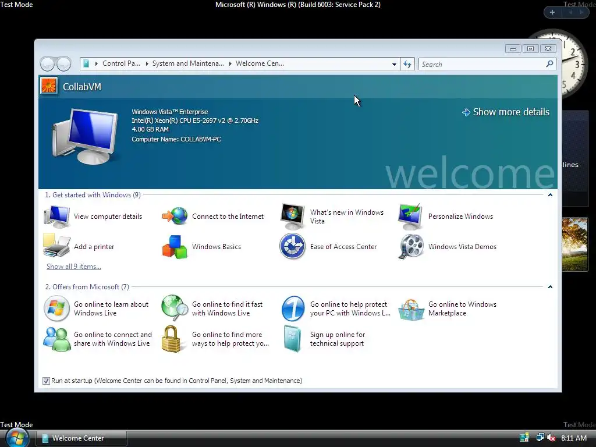
Task: Click the Connect to the Internet globe icon
Action: tap(175, 217)
